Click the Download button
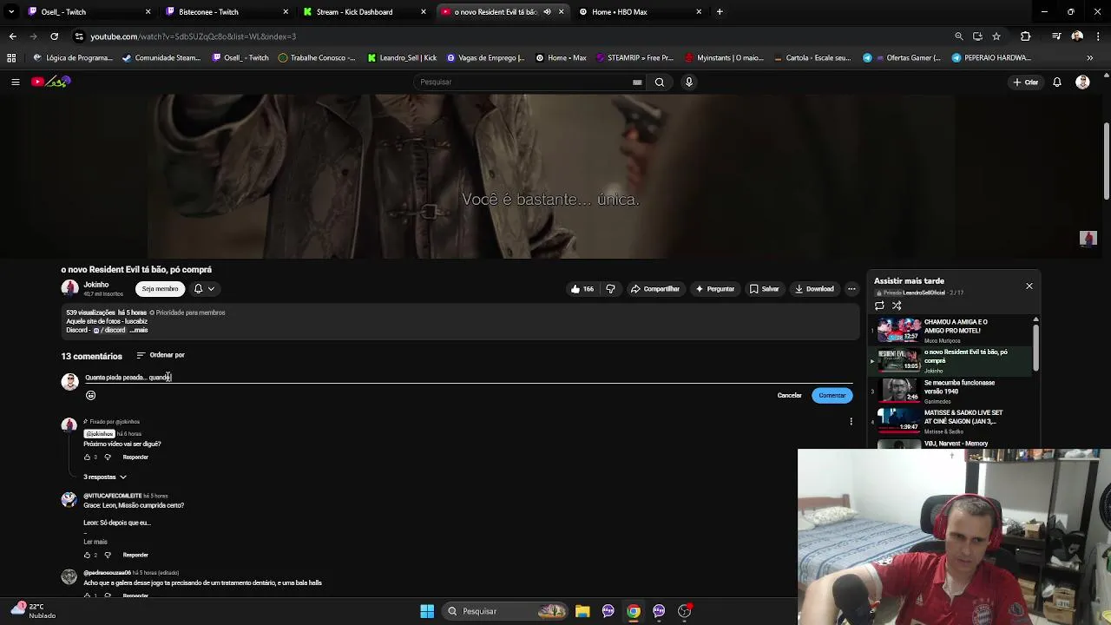Viewport: 1111px width, 625px height. 814,289
